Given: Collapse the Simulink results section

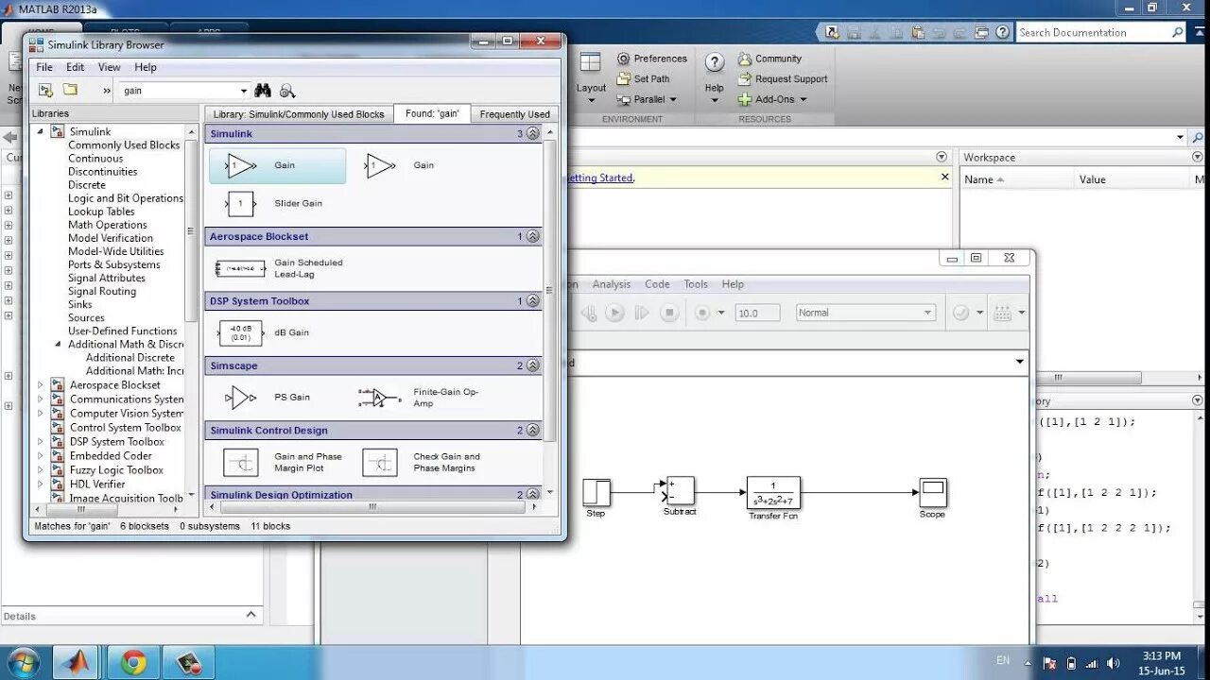Looking at the screenshot, I should click(533, 134).
